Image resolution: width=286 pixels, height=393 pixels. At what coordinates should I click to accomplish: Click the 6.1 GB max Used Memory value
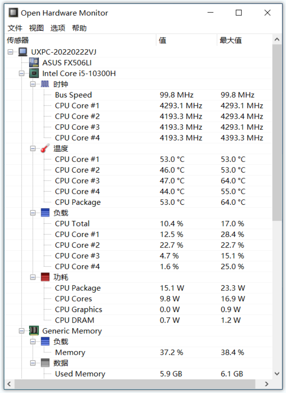click(x=232, y=373)
